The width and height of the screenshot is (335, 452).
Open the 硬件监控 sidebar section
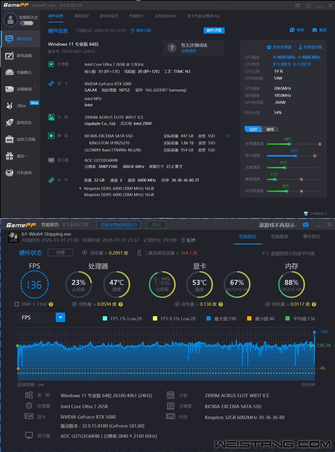pyautogui.click(x=20, y=39)
